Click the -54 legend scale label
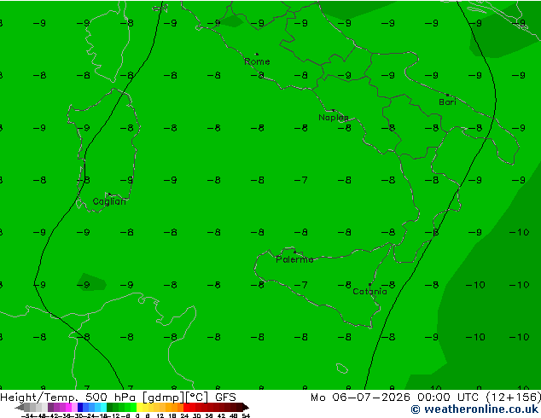 tap(29, 415)
